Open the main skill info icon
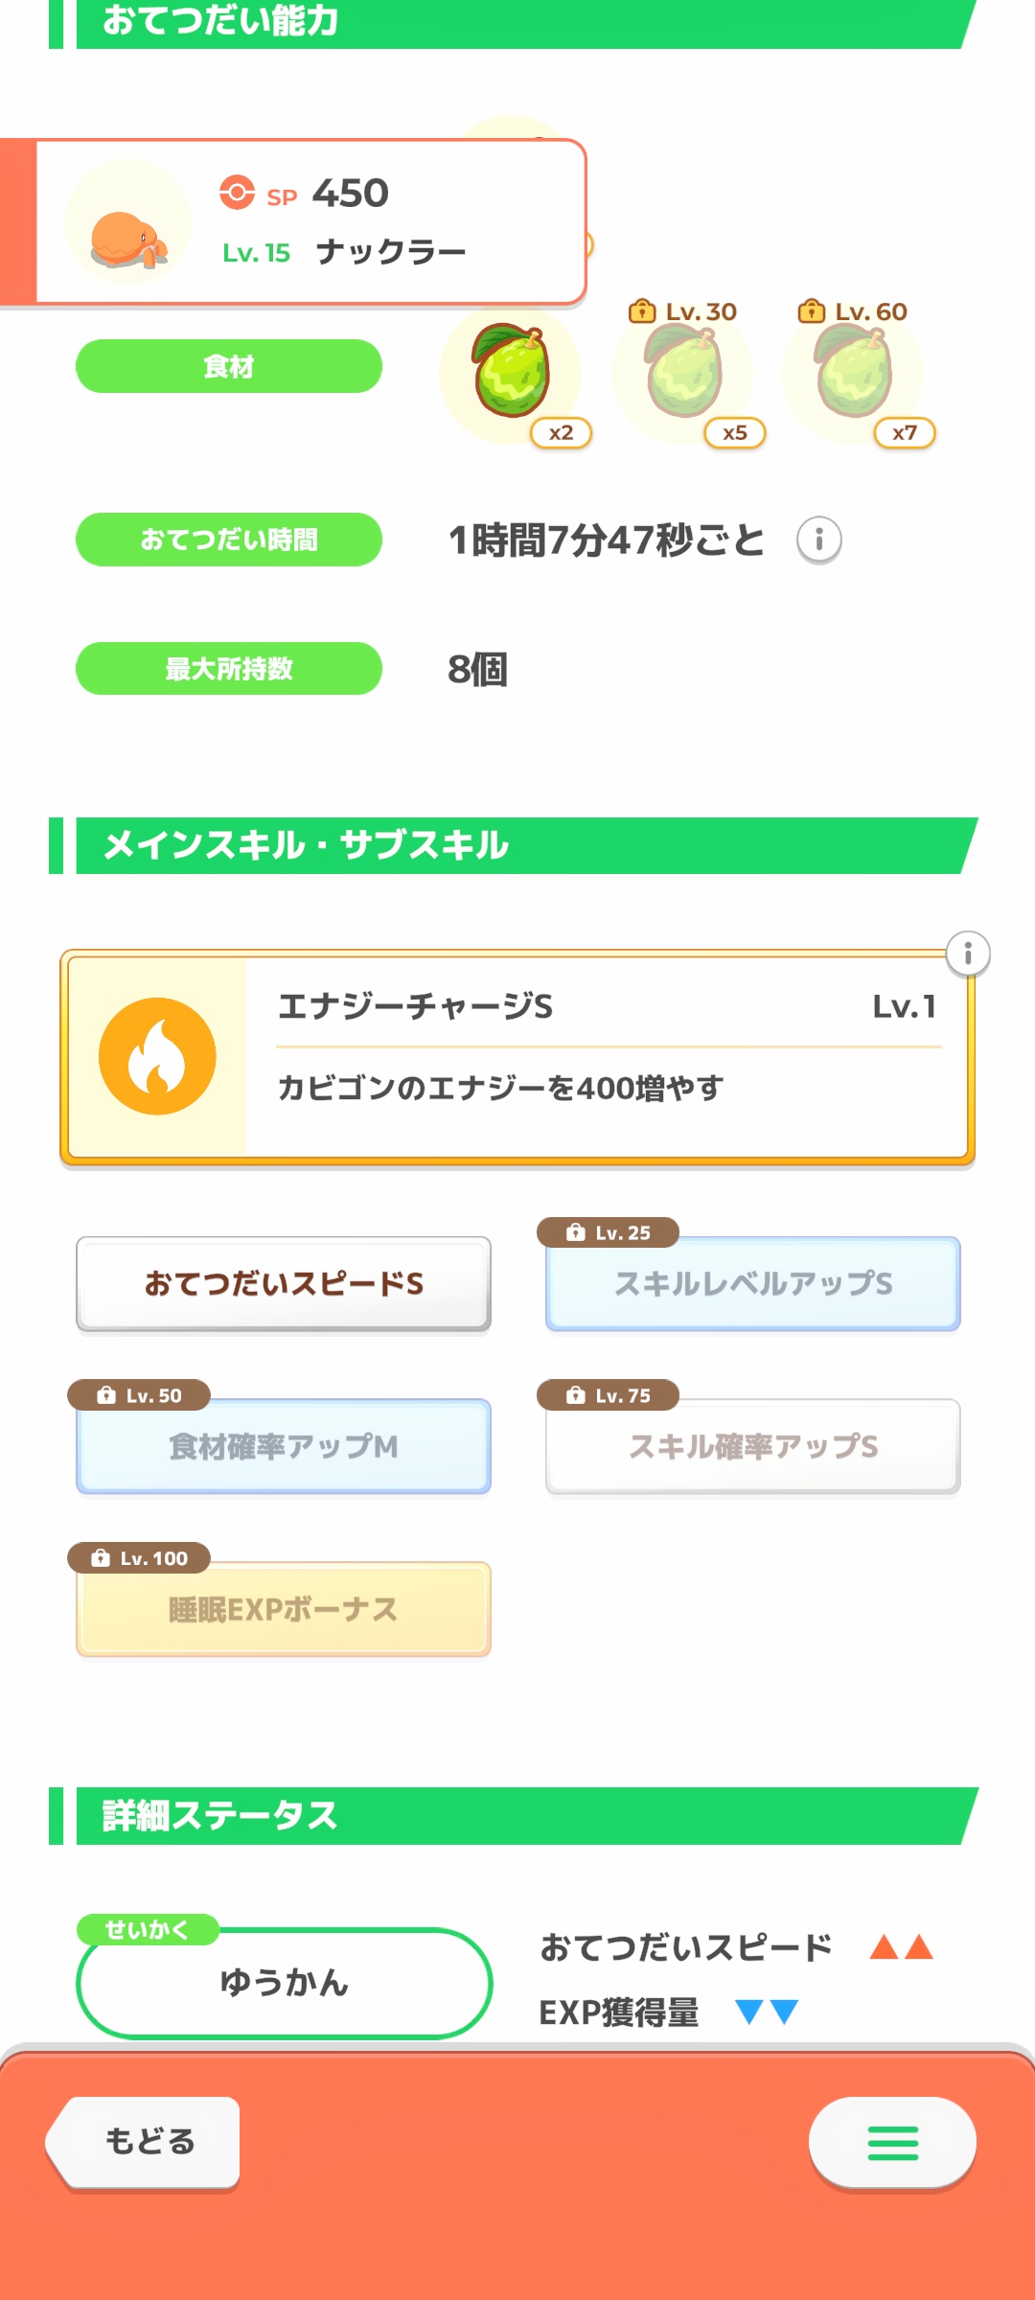Viewport: 1035px width, 2300px height. (968, 954)
